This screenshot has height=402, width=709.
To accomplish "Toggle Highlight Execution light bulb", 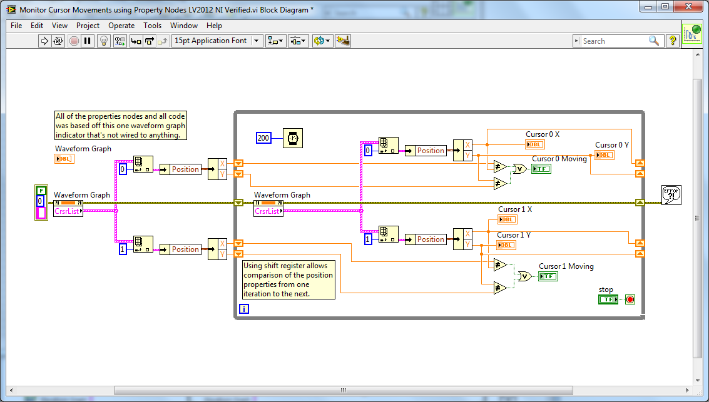I will pos(104,41).
